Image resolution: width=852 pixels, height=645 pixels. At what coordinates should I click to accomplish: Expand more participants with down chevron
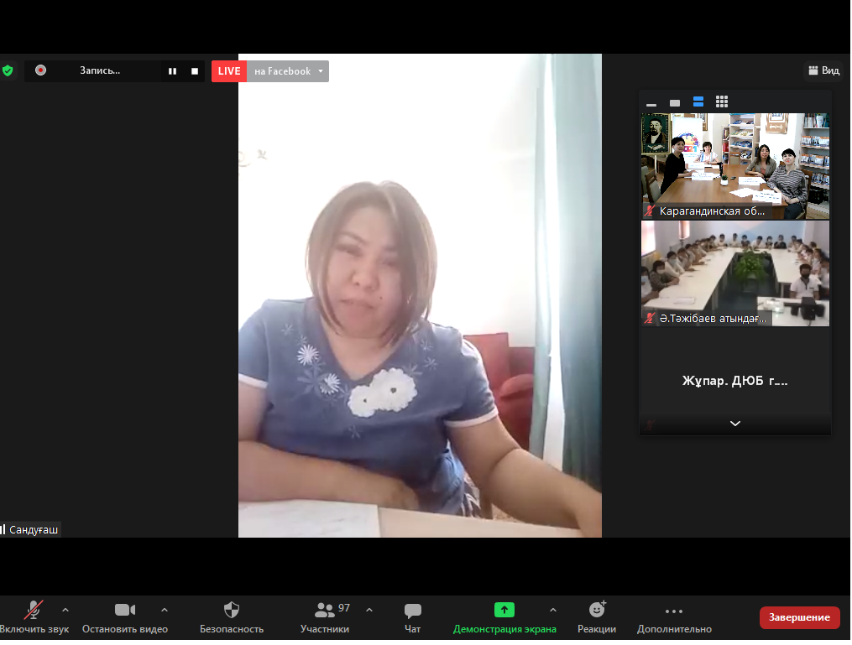pyautogui.click(x=735, y=424)
